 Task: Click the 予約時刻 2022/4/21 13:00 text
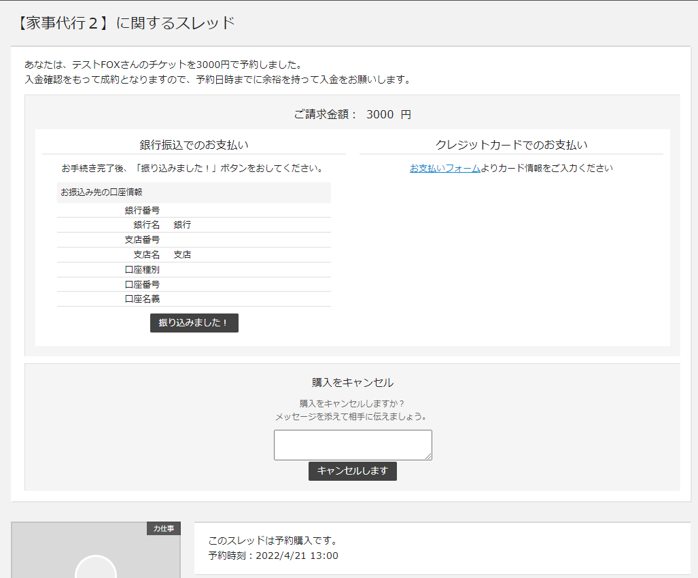point(273,556)
